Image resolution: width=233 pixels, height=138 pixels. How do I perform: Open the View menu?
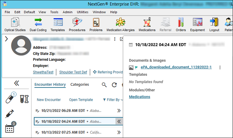click(42, 12)
